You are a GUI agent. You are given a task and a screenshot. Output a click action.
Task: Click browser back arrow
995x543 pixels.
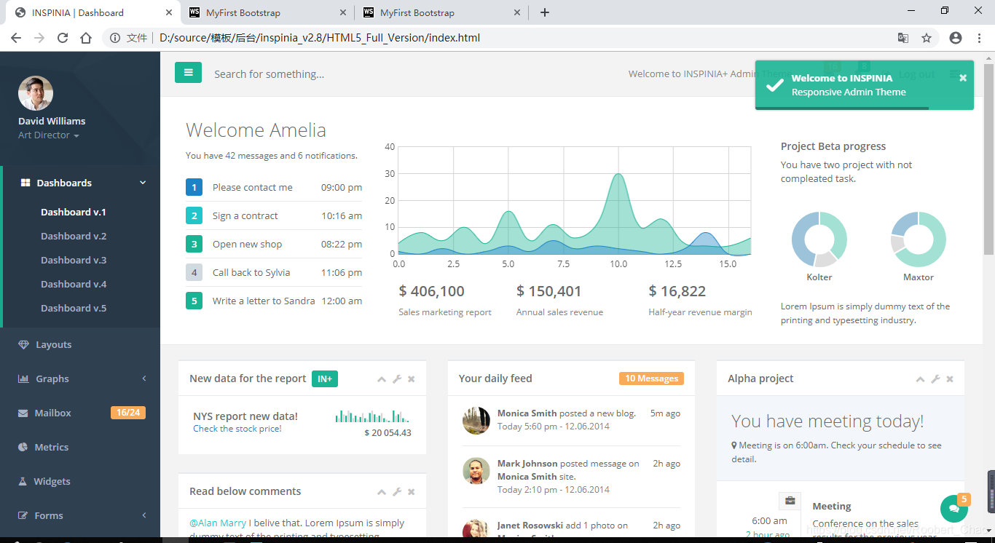click(x=16, y=38)
